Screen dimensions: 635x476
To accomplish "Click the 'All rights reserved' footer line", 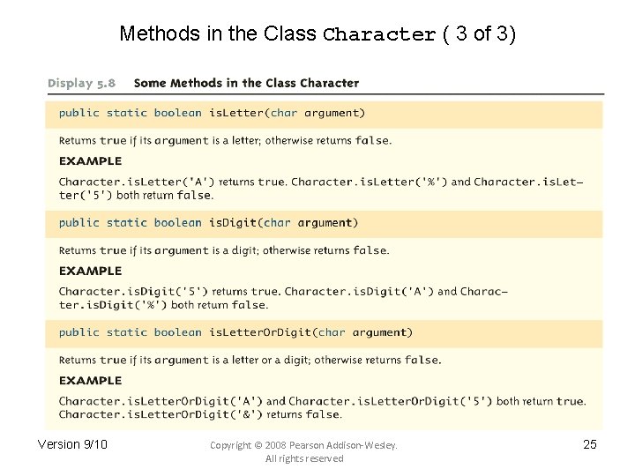I will coord(303,458).
